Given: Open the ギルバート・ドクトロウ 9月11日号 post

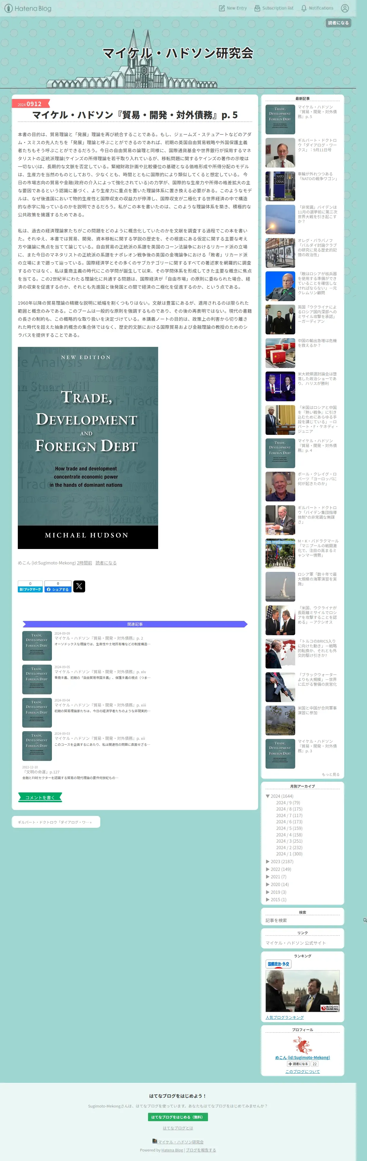Looking at the screenshot, I should coord(317,145).
